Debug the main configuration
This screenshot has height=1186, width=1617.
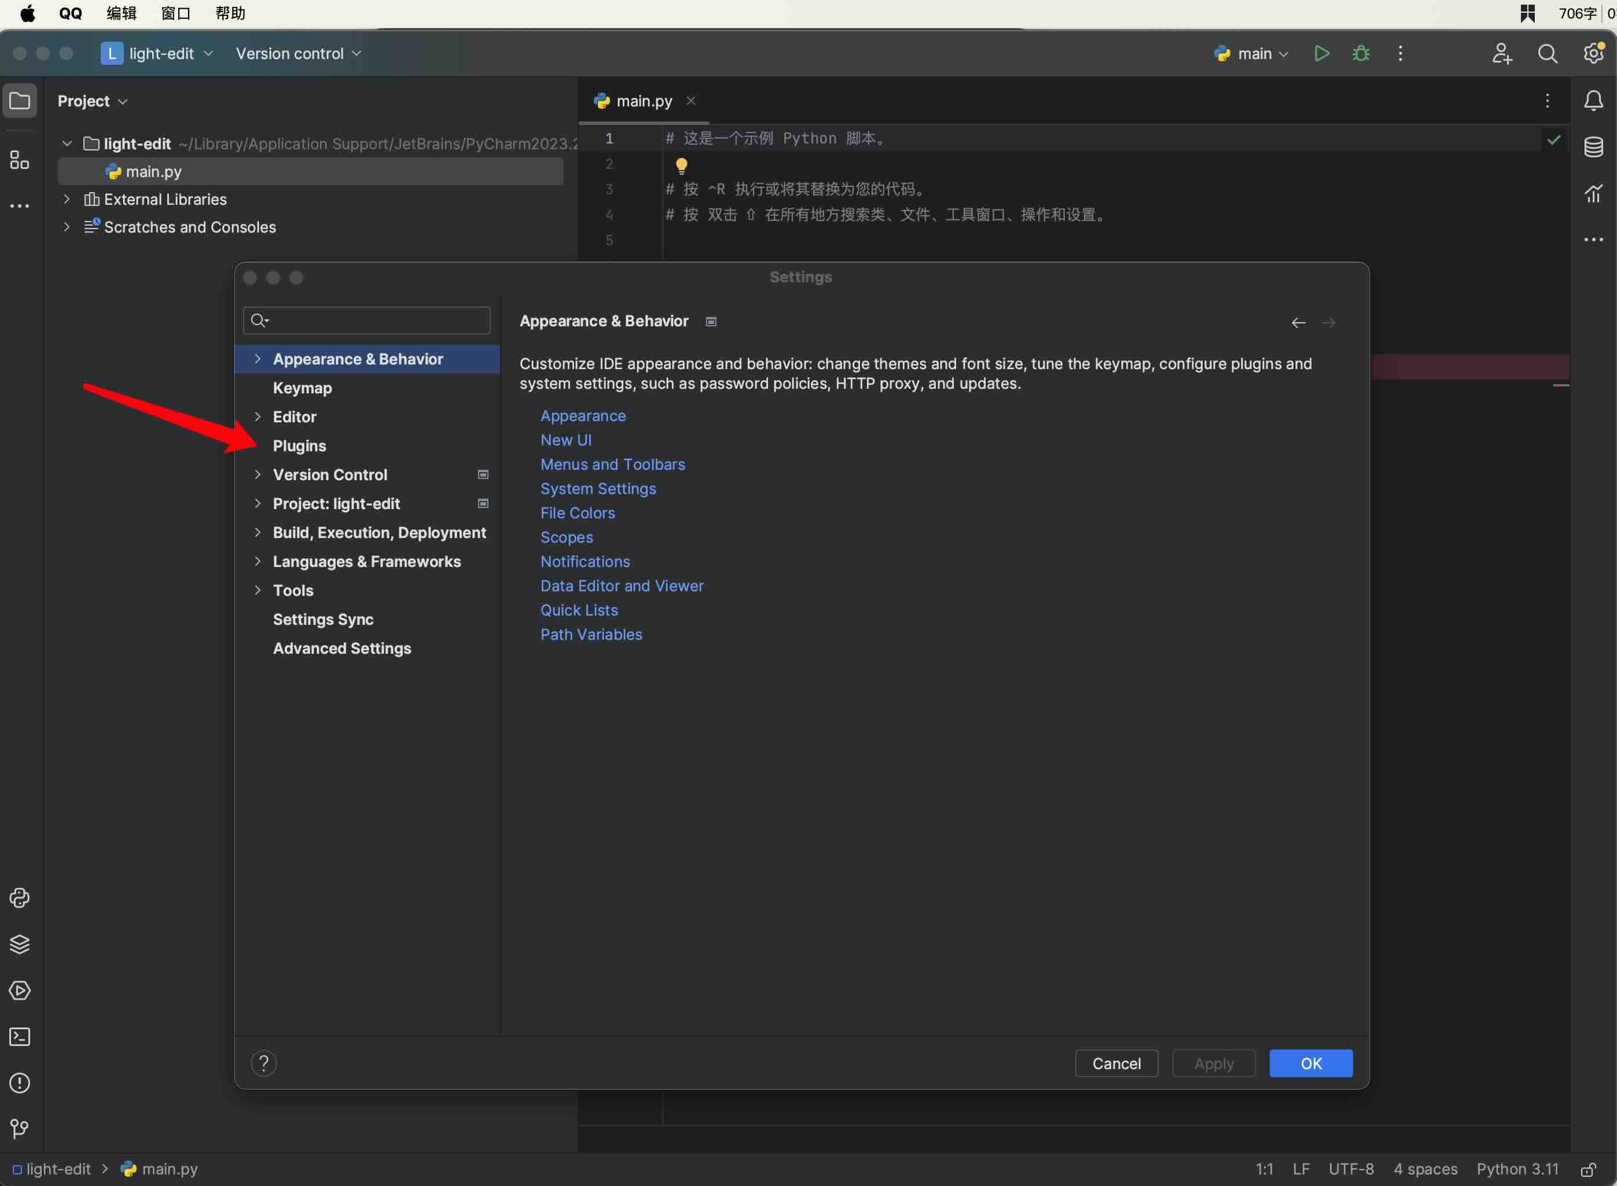[x=1361, y=53]
